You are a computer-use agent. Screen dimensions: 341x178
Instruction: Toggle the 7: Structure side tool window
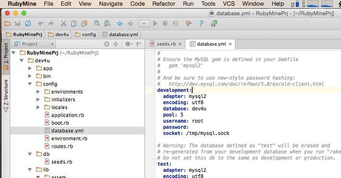(6, 95)
